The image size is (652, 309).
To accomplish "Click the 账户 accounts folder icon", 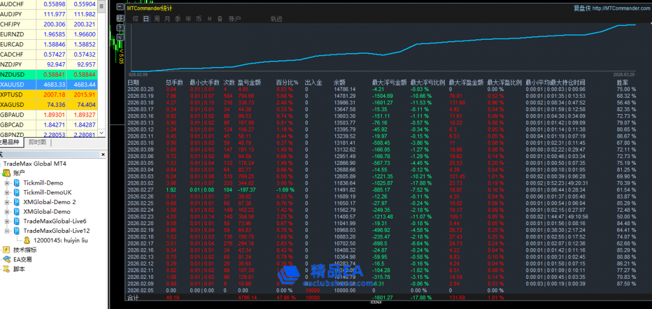I will [7, 173].
